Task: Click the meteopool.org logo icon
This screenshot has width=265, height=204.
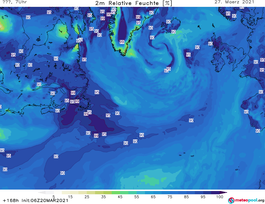Action: point(231,200)
